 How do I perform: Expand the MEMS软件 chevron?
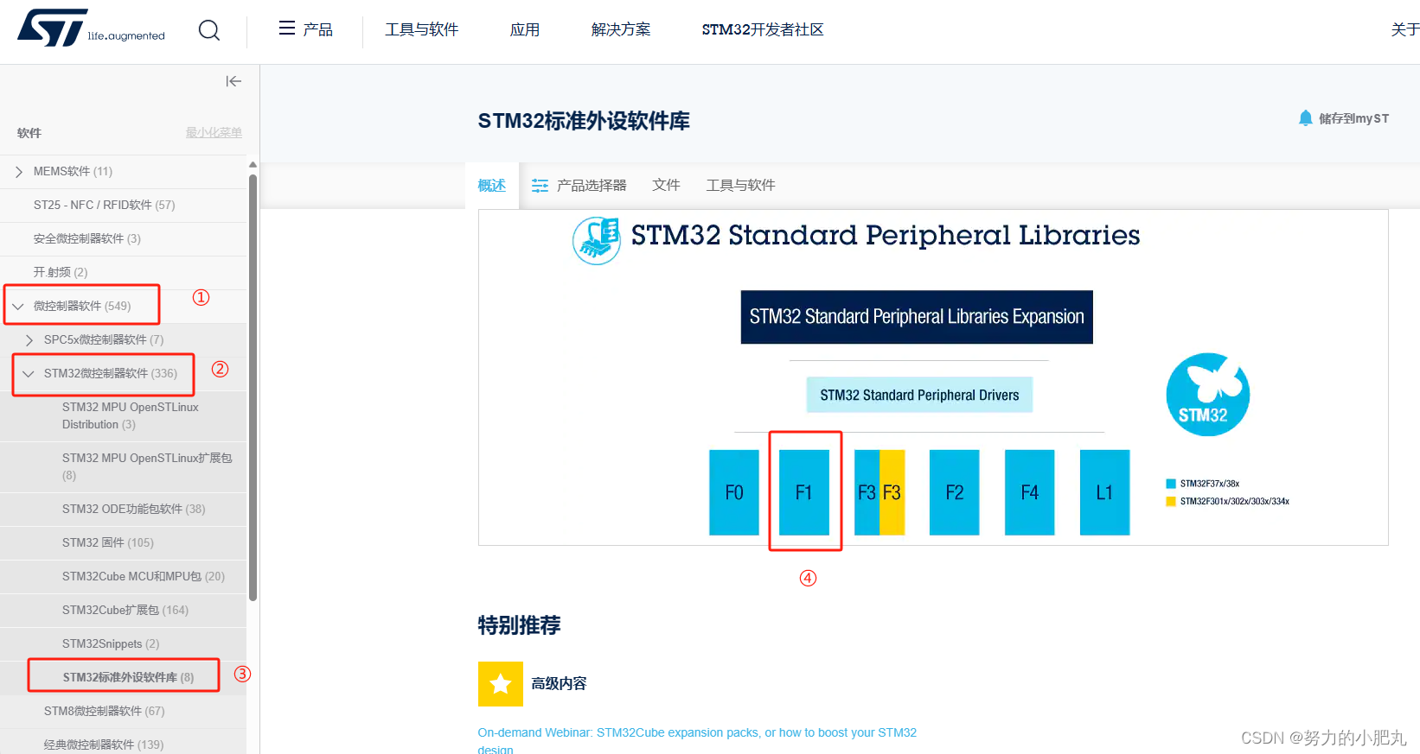[19, 172]
